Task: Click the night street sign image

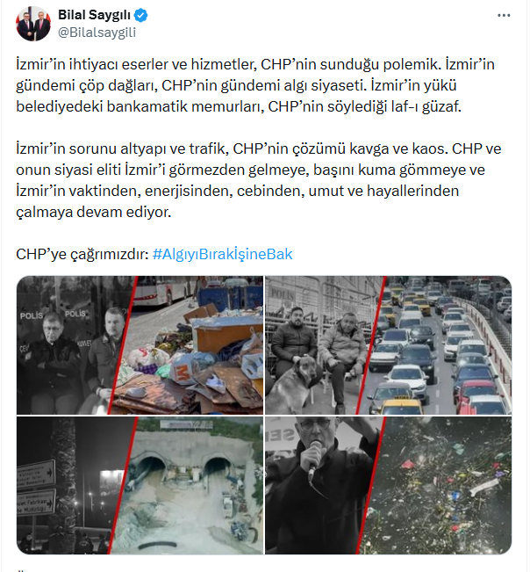Action: pyautogui.click(x=71, y=485)
